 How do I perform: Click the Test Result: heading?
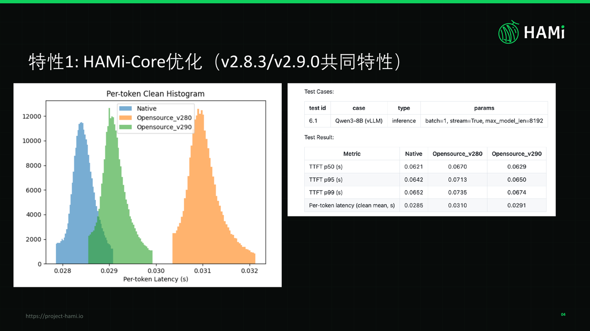click(x=319, y=137)
